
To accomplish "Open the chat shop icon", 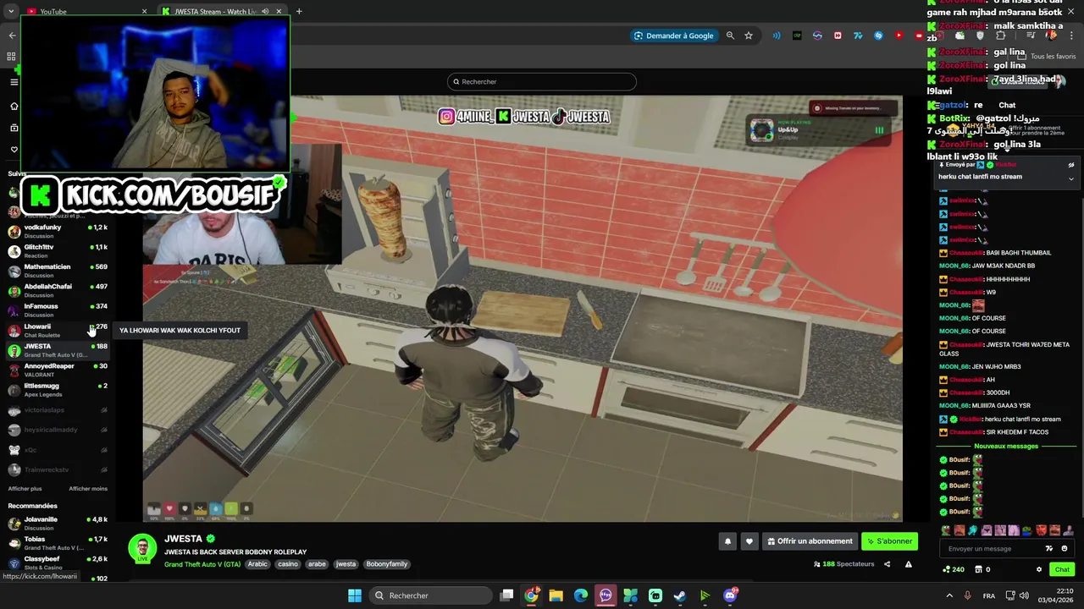I will 978,569.
